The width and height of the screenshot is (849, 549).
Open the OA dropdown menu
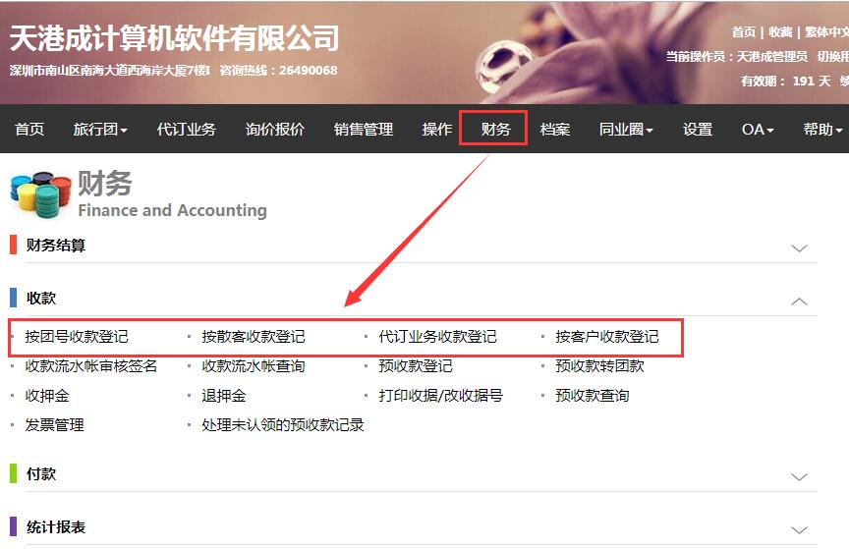point(758,130)
